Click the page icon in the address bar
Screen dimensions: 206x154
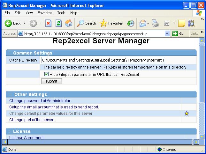click(x=21, y=34)
